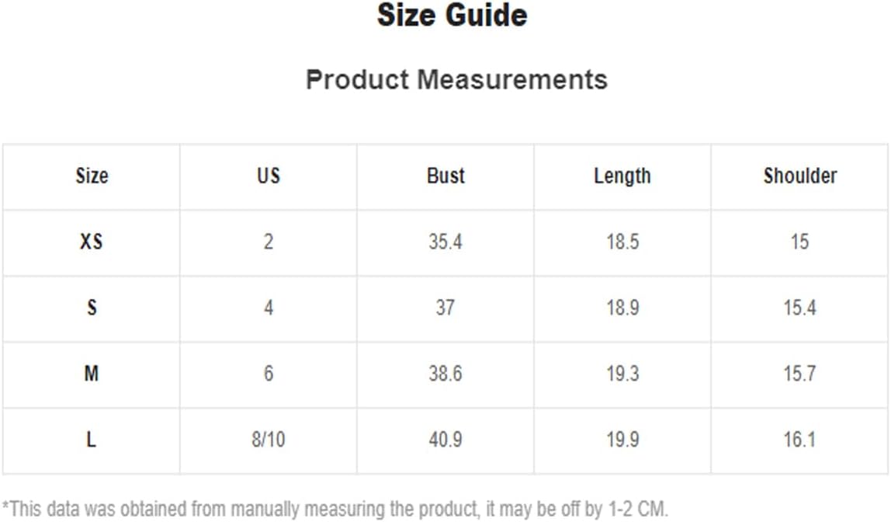Click the 8/10 US size cell
Screen dimensions: 891x522
[269, 440]
